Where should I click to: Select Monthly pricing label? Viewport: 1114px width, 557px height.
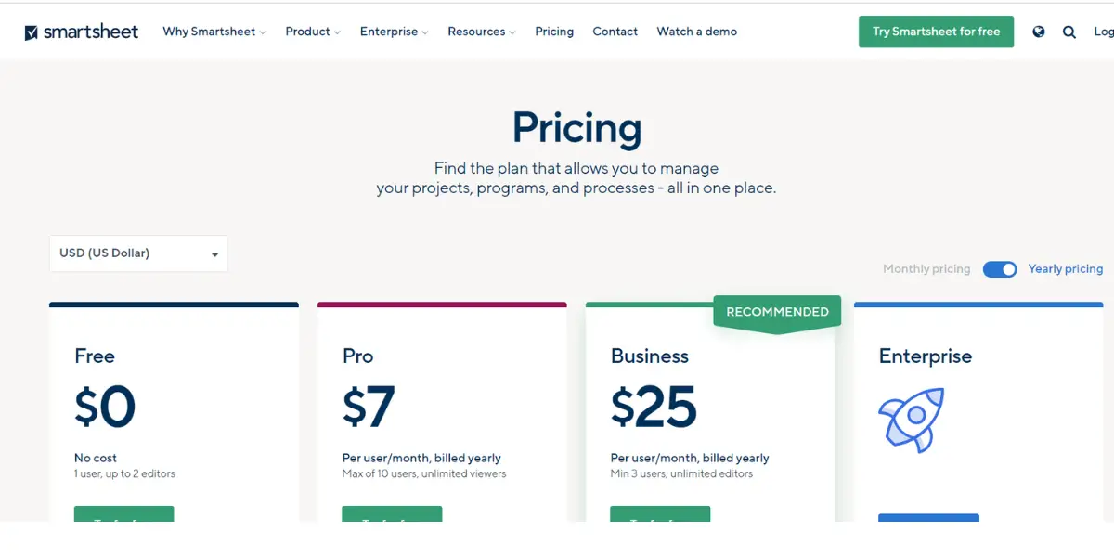pyautogui.click(x=926, y=269)
